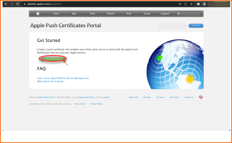Click the Create a Certificate button
232x143 pixels.
point(53,59)
